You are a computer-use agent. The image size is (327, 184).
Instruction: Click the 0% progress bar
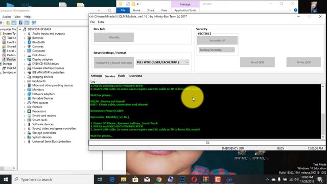(x=207, y=143)
